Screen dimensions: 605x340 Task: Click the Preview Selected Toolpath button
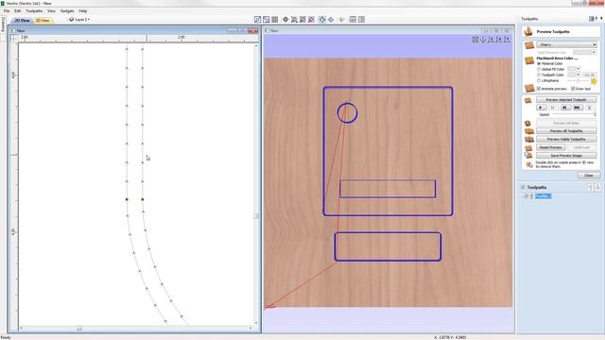pos(566,100)
